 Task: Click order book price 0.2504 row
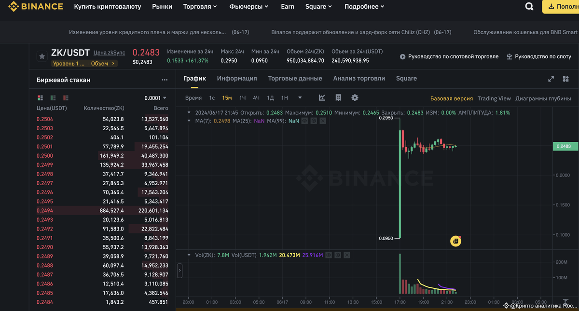point(103,119)
